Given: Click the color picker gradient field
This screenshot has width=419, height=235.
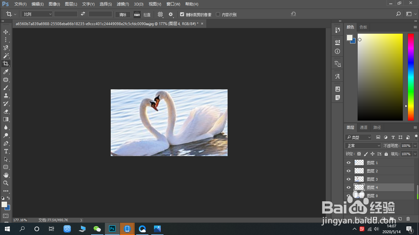Looking at the screenshot, I should click(380, 77).
